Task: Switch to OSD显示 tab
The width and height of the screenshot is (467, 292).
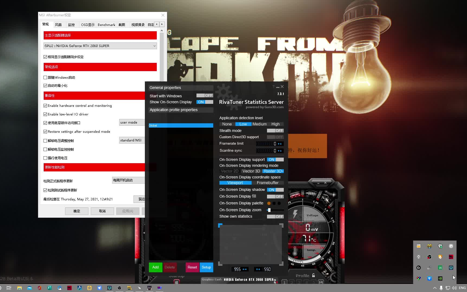Action: 88,25
